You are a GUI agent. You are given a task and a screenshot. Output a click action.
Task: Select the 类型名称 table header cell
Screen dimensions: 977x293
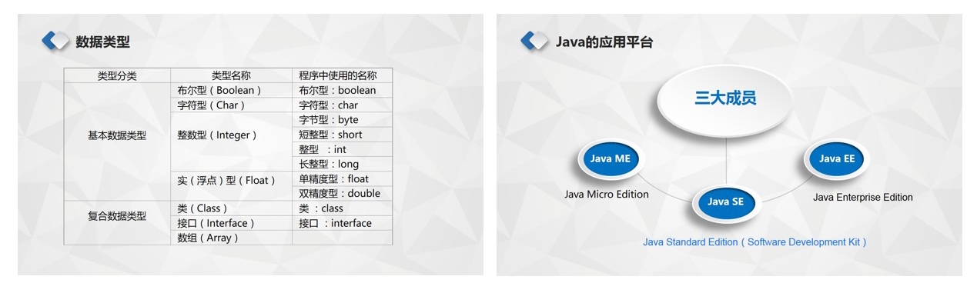coord(231,75)
